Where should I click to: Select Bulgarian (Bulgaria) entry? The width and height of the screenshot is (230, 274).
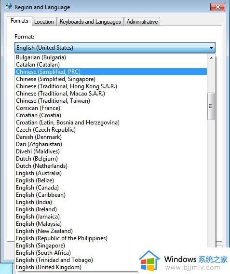point(111,57)
